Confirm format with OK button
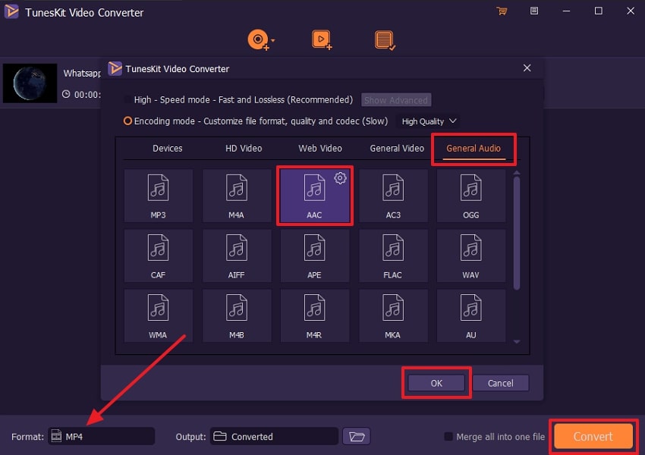645x455 pixels. tap(436, 383)
